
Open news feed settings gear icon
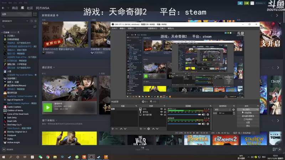57,15
